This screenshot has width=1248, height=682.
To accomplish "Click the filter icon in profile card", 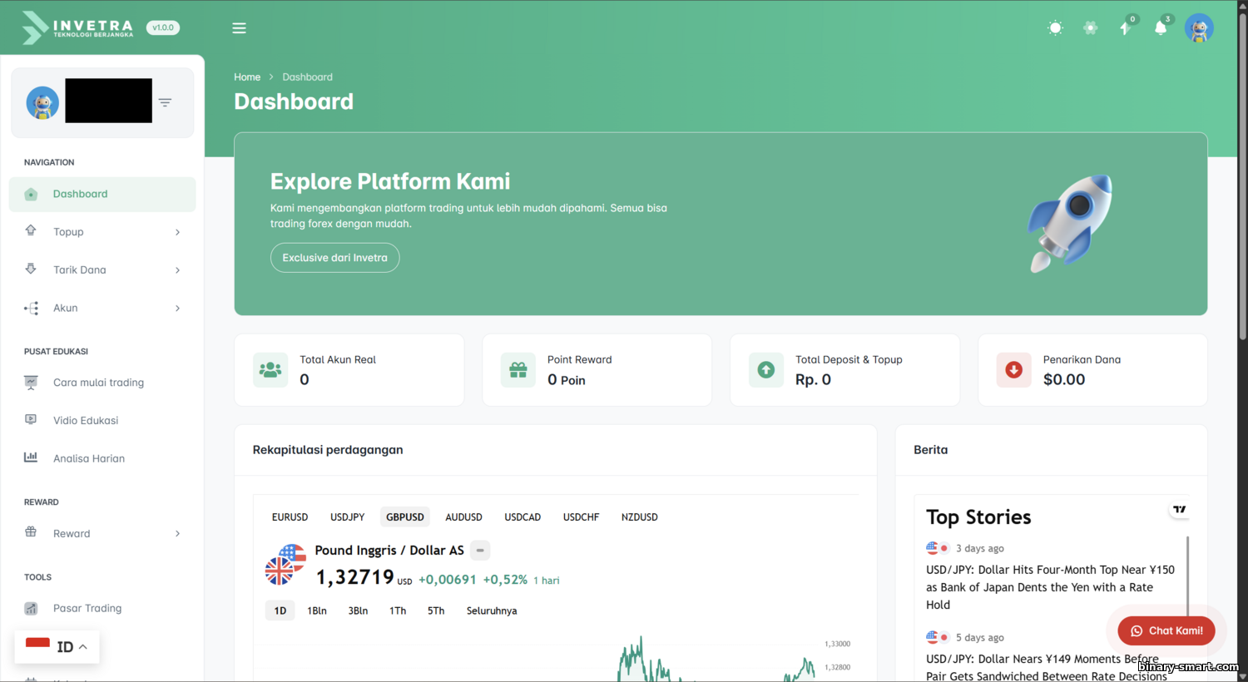I will pyautogui.click(x=165, y=102).
